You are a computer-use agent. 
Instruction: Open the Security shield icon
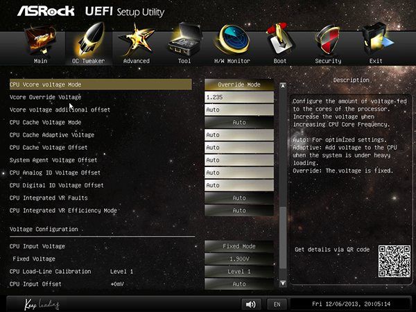tap(328, 40)
